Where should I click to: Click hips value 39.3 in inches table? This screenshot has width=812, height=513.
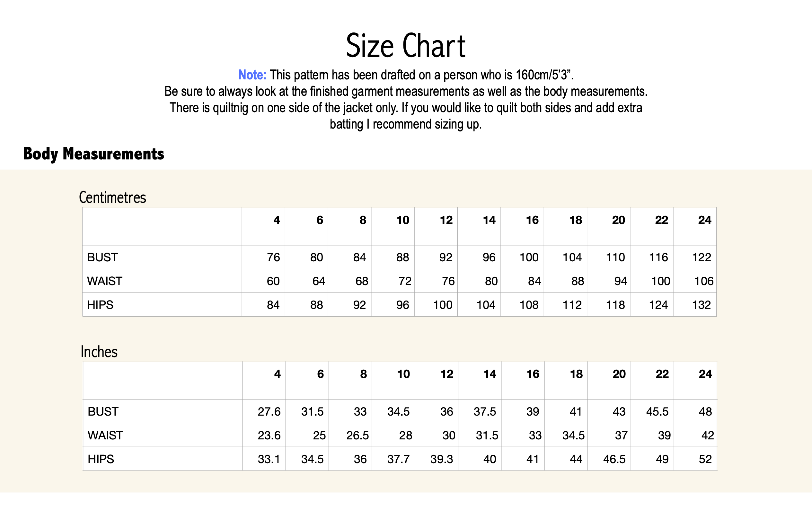(x=441, y=459)
